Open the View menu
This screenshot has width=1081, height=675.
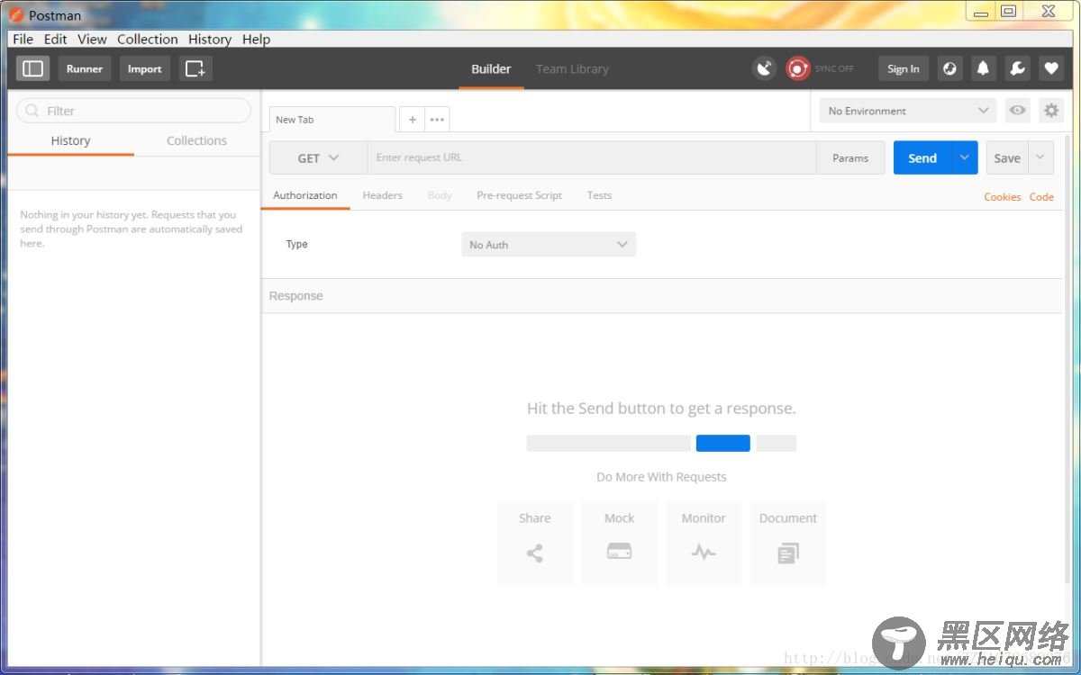coord(92,39)
